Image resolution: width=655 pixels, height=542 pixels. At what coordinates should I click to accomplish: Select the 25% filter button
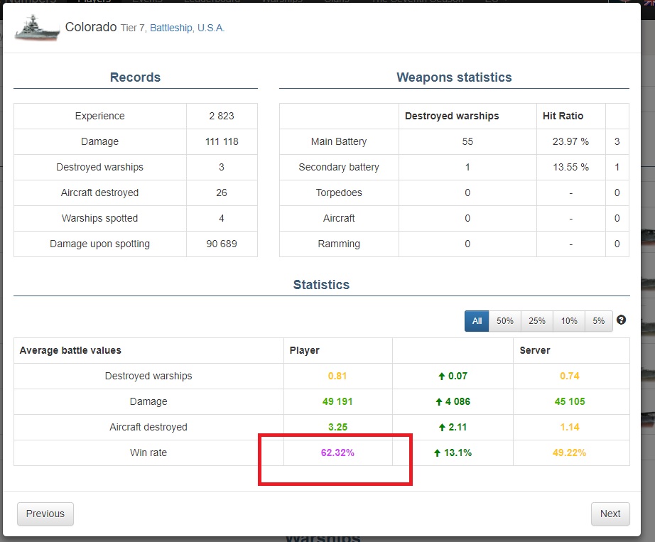pos(537,321)
